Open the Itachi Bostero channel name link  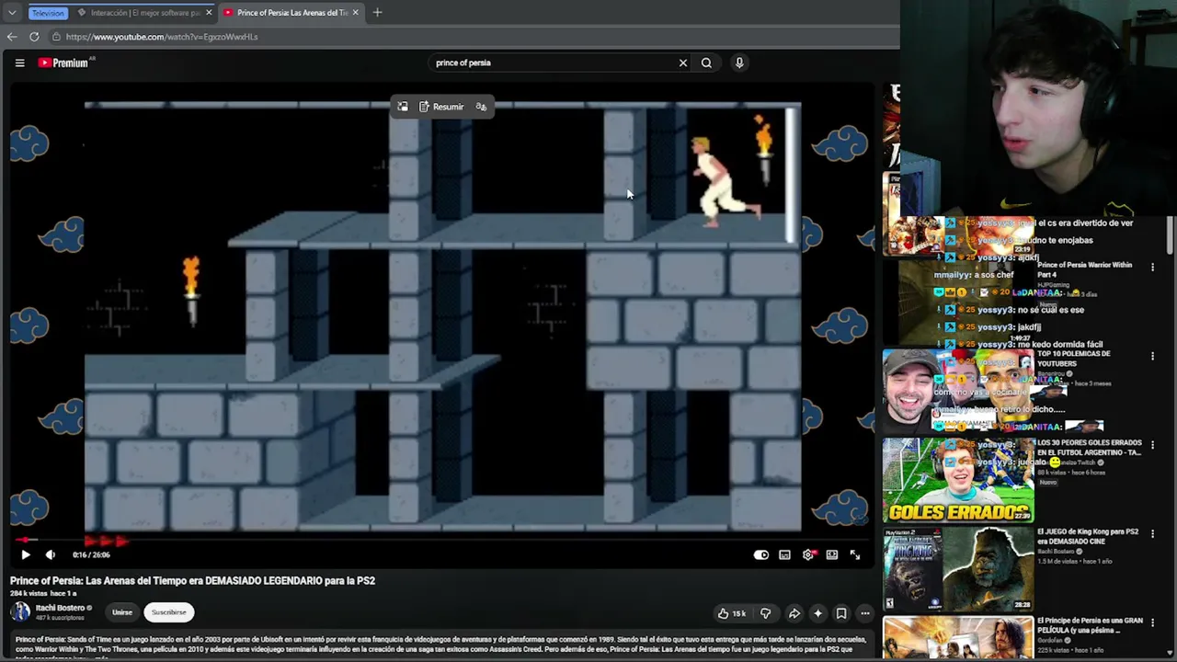(x=60, y=608)
